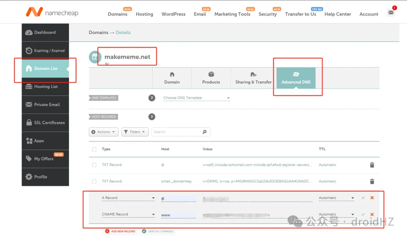Screen dimensions: 407x238
Task: Click the host records Search field
Action: tap(177, 132)
